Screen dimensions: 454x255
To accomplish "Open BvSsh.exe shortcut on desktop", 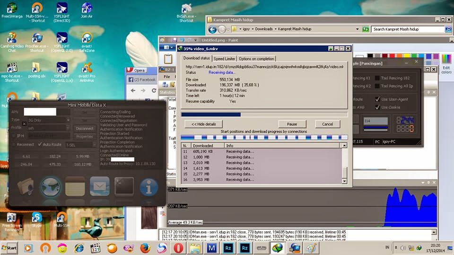I will point(185,13).
